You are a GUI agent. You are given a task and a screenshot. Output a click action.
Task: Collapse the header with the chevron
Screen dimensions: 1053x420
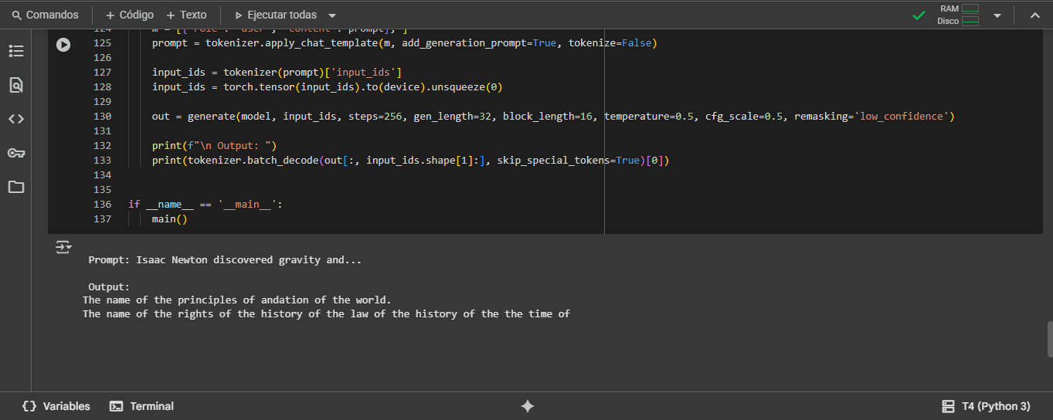click(1034, 15)
